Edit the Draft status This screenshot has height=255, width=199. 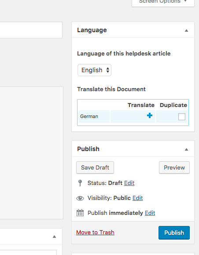click(x=129, y=183)
